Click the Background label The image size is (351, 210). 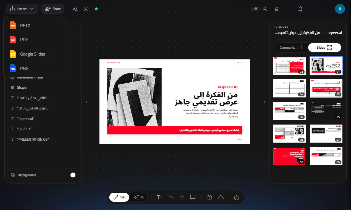point(27,175)
